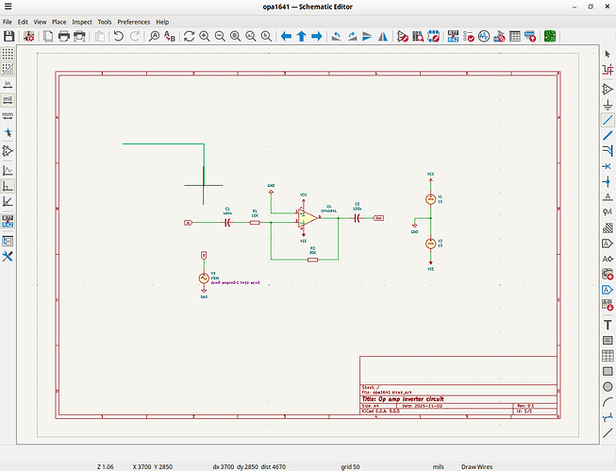Select the Add Wire tool
The image size is (616, 471).
coord(608,121)
